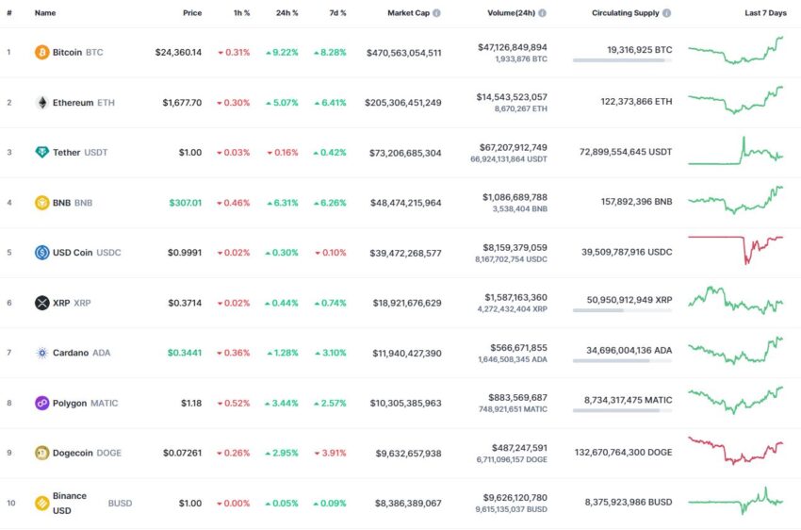Sort table by Price column header
Screen dimensions: 801x530
pyautogui.click(x=192, y=14)
